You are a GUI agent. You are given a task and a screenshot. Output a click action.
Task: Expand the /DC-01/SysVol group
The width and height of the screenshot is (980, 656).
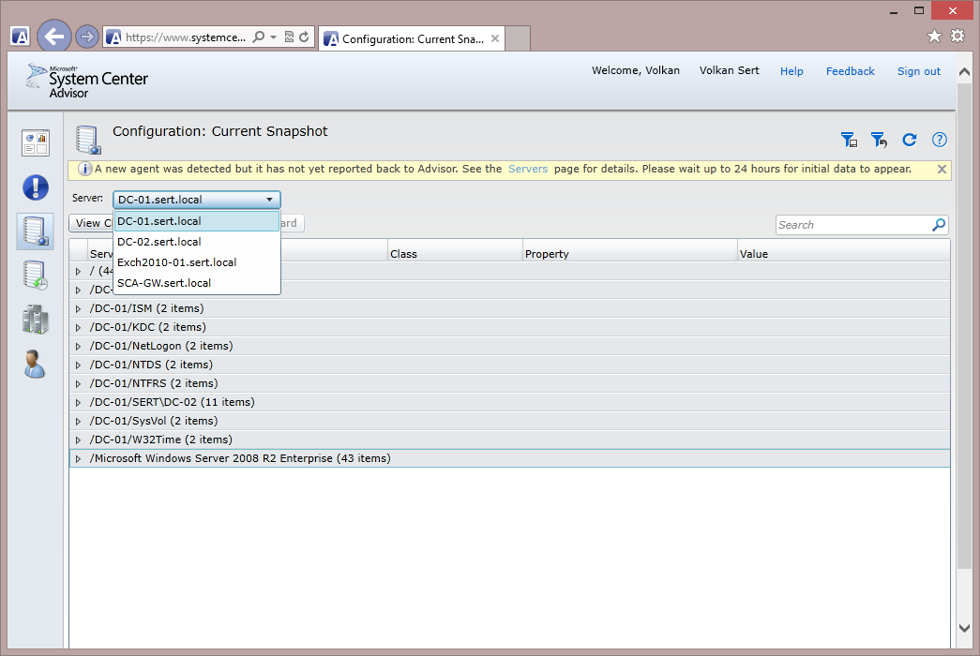[79, 422]
